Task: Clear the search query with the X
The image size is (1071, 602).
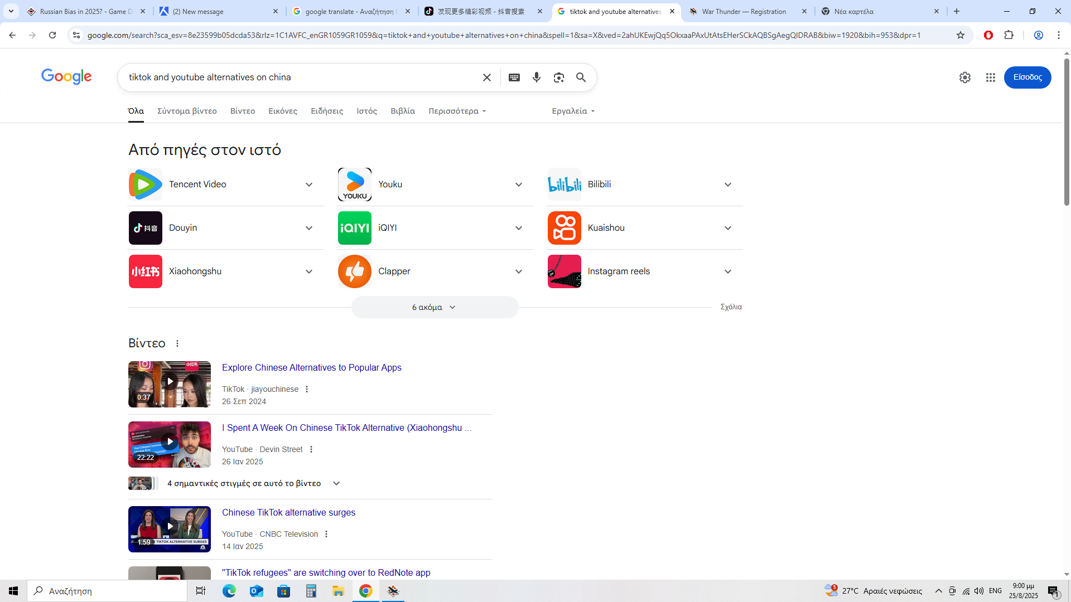Action: [x=487, y=77]
